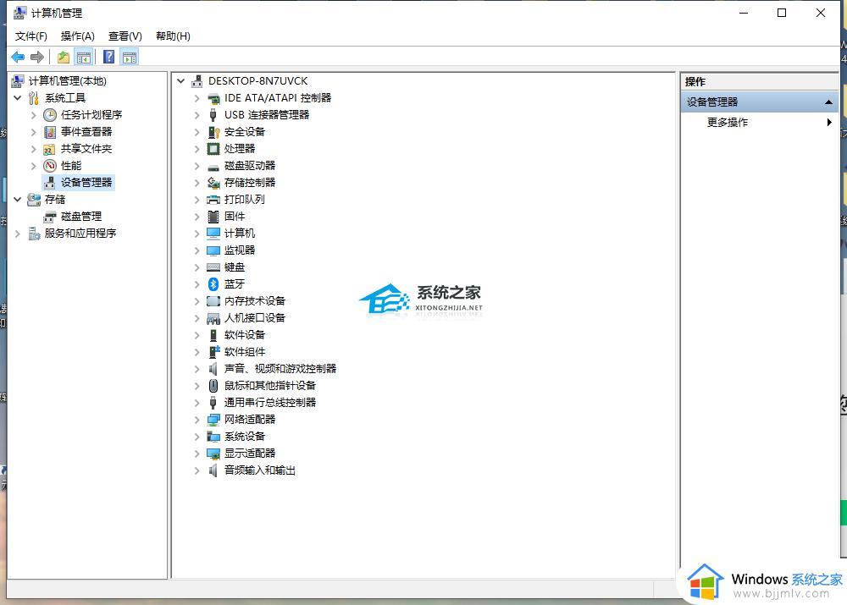Viewport: 847px width, 605px height.
Task: Click the 键盘 keyboard icon
Action: [213, 267]
